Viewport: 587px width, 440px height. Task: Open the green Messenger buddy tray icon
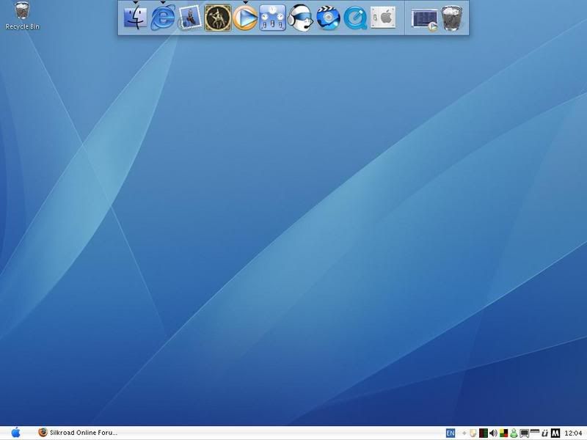514,433
